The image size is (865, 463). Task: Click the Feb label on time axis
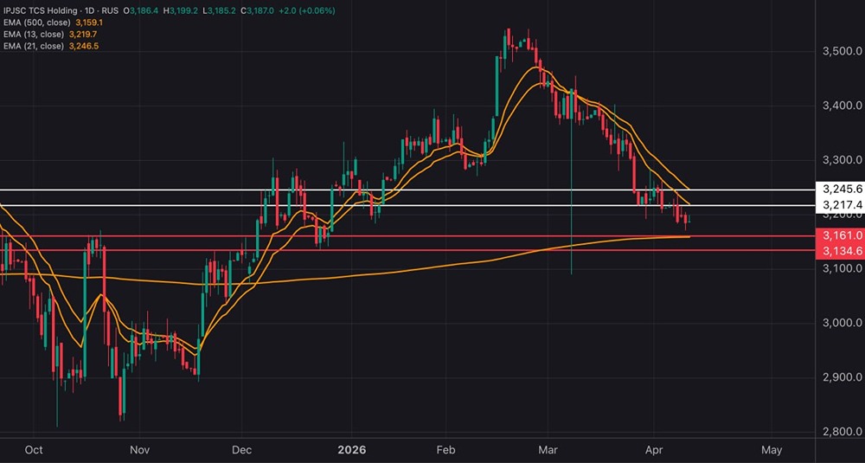[445, 450]
